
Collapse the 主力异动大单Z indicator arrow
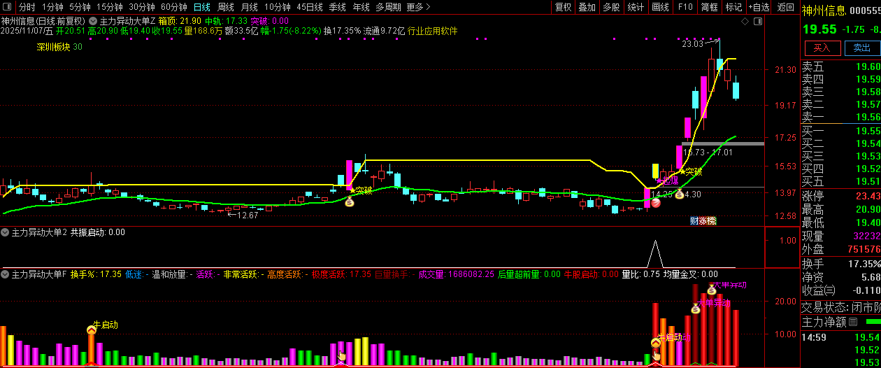(x=94, y=21)
